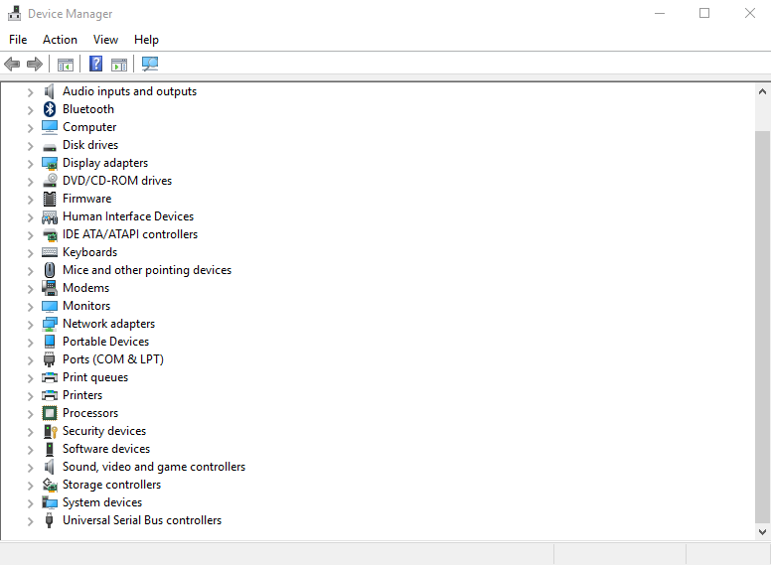771x565 pixels.
Task: Select the Mice and other pointing devices item
Action: [x=146, y=270]
